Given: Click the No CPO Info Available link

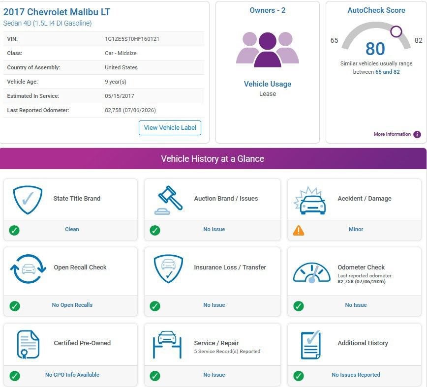Looking at the screenshot, I should click(72, 375).
